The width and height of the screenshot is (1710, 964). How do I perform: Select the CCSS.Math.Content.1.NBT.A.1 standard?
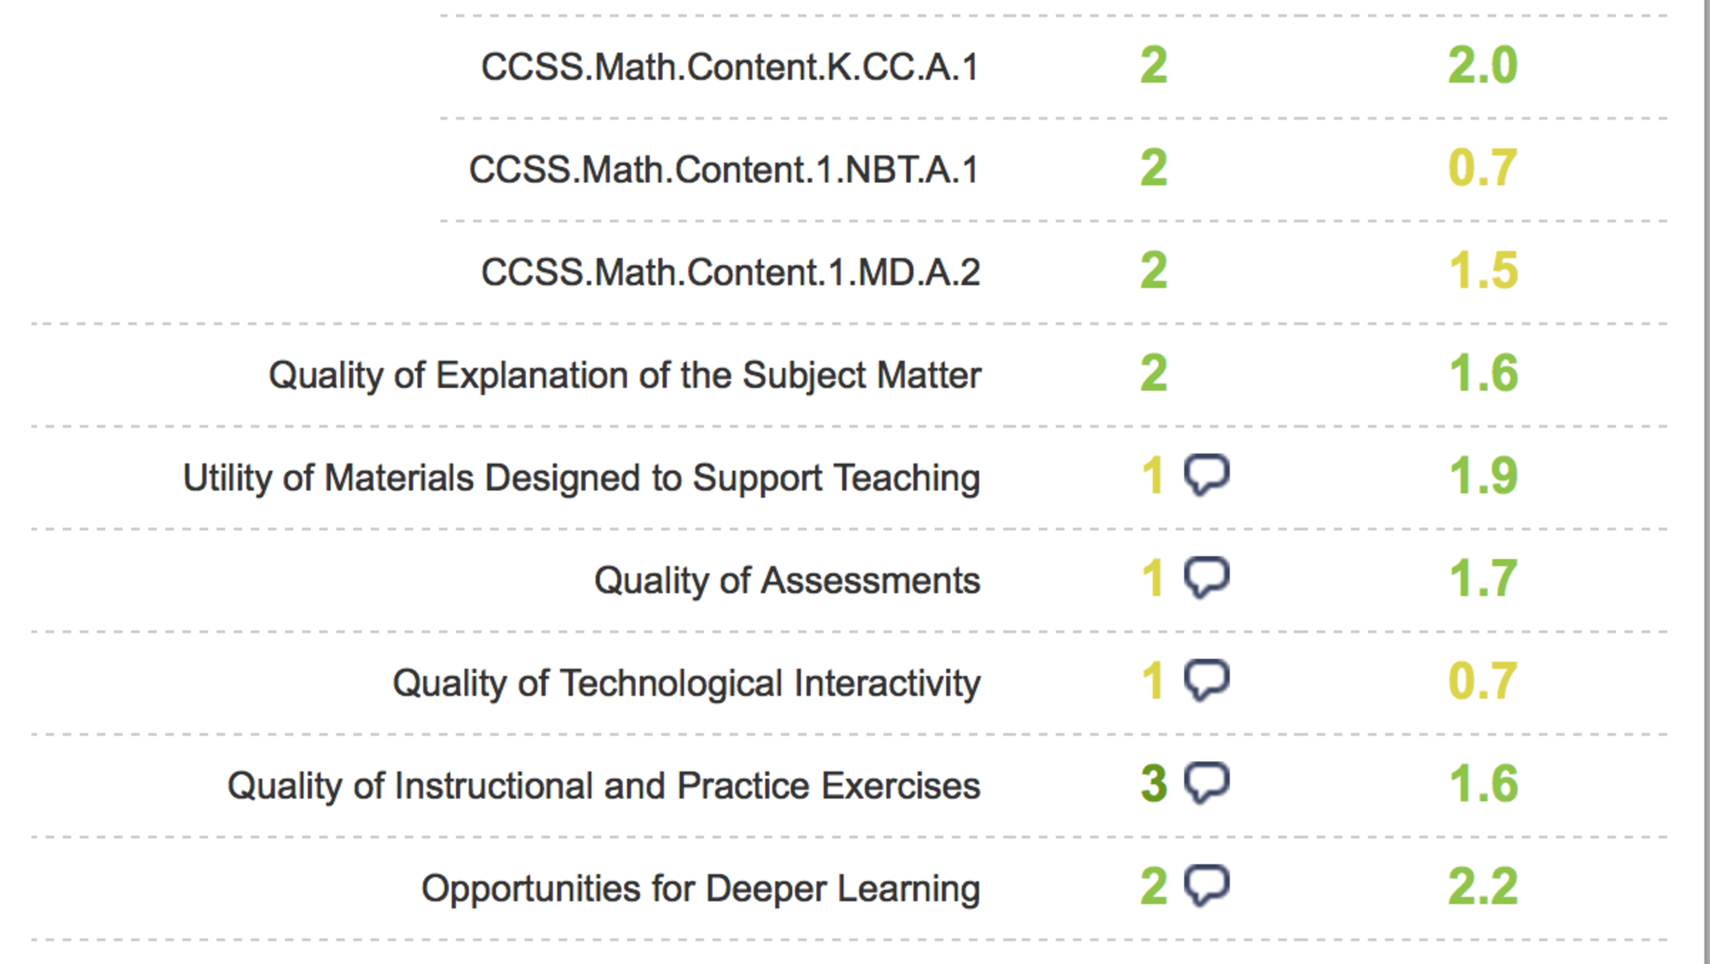tap(723, 170)
